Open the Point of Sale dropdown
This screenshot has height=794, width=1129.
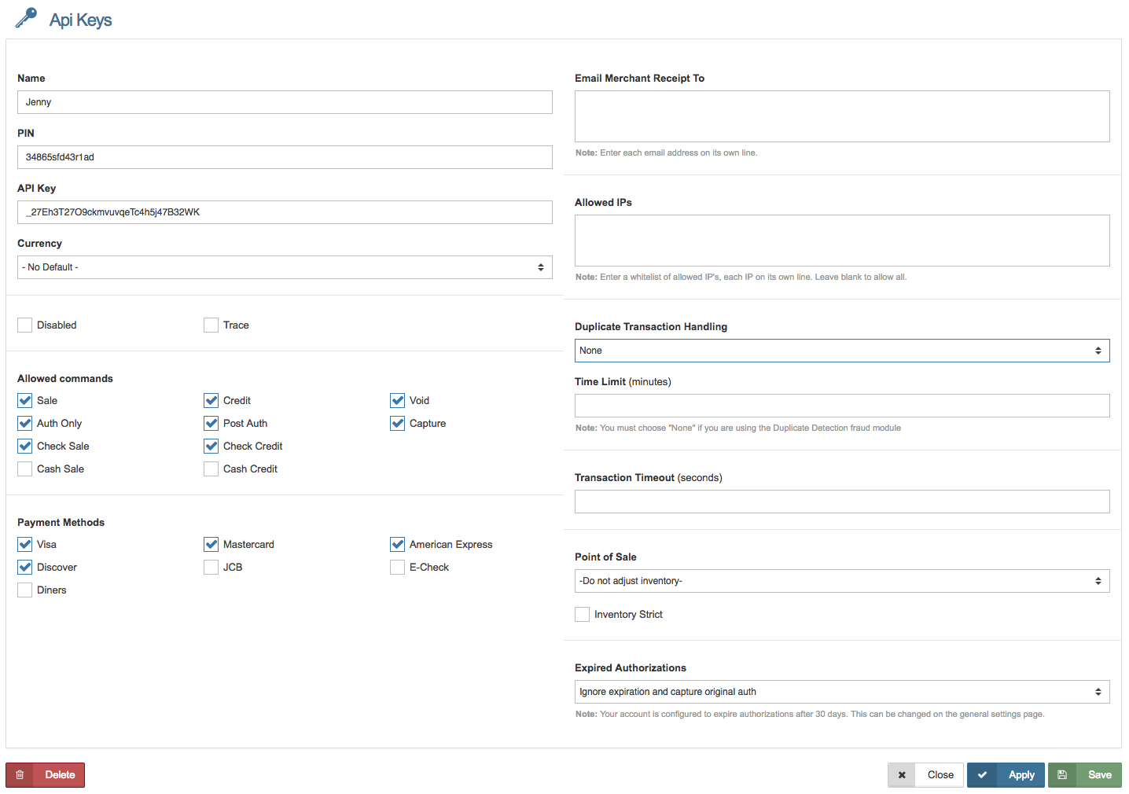[841, 581]
